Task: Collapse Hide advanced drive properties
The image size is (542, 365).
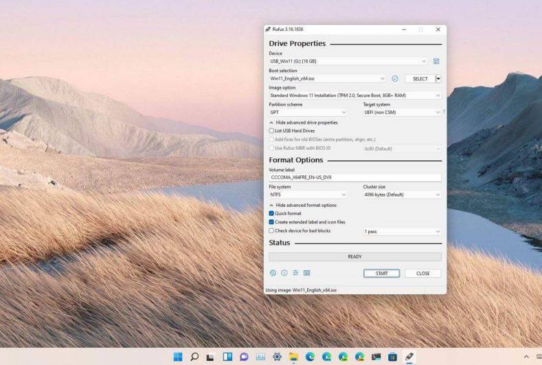Action: pyautogui.click(x=304, y=122)
